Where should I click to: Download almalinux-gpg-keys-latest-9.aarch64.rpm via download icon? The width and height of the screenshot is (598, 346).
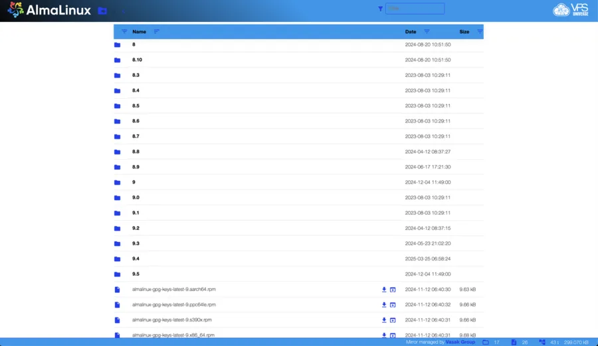(x=384, y=290)
